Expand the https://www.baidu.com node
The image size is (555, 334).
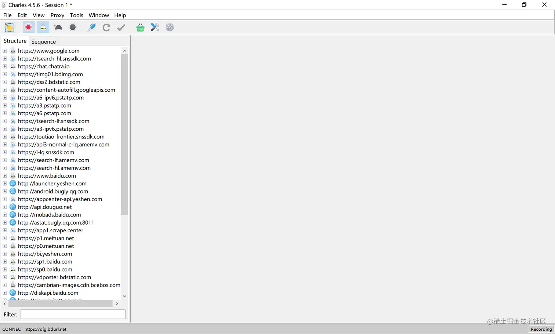[5, 176]
